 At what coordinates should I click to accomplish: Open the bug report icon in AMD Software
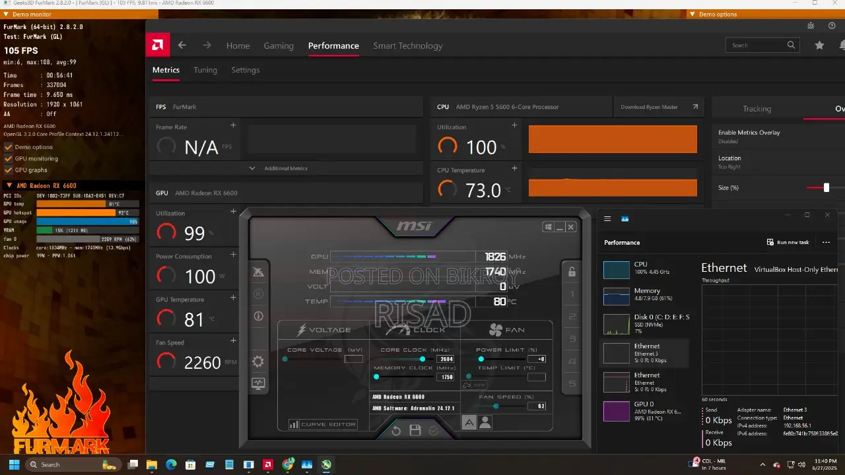(x=811, y=26)
